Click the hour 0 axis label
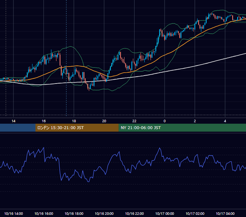The image size is (246, 217). [165, 121]
